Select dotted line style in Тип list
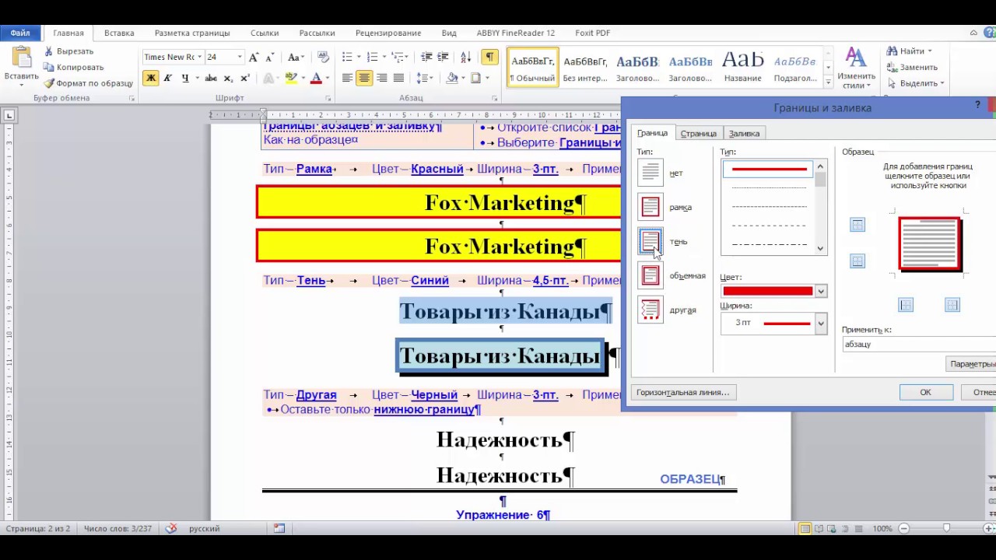Viewport: 996px width, 560px height. (769, 187)
